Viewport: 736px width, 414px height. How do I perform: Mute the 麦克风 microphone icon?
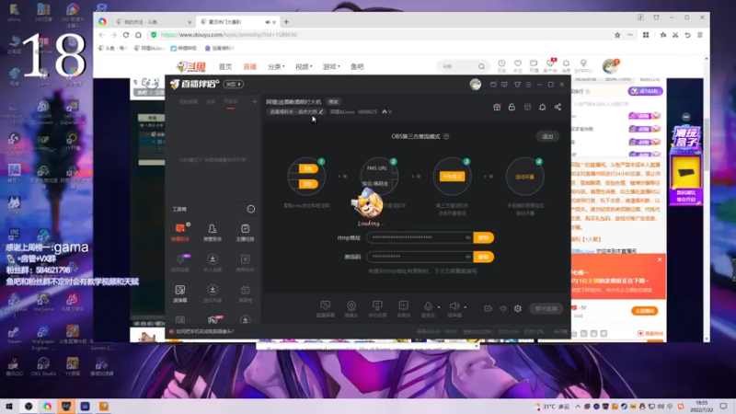[428, 308]
